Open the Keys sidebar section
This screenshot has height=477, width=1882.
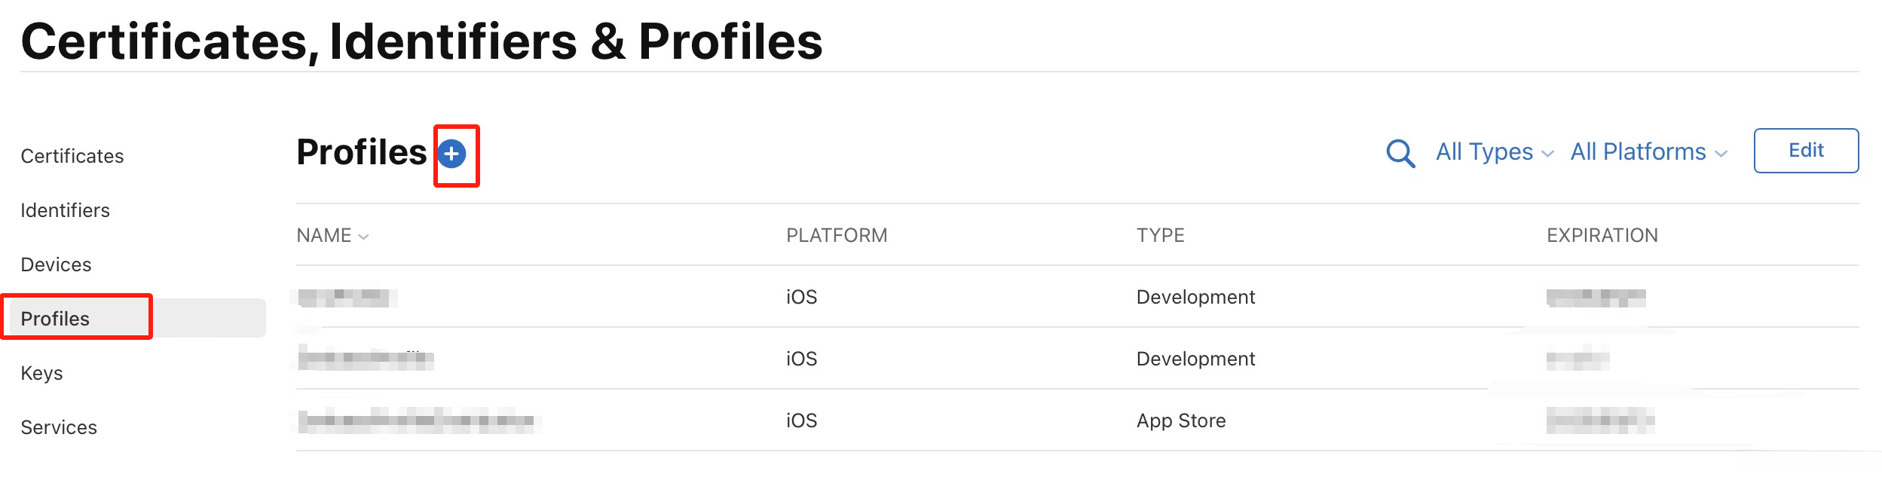click(42, 373)
